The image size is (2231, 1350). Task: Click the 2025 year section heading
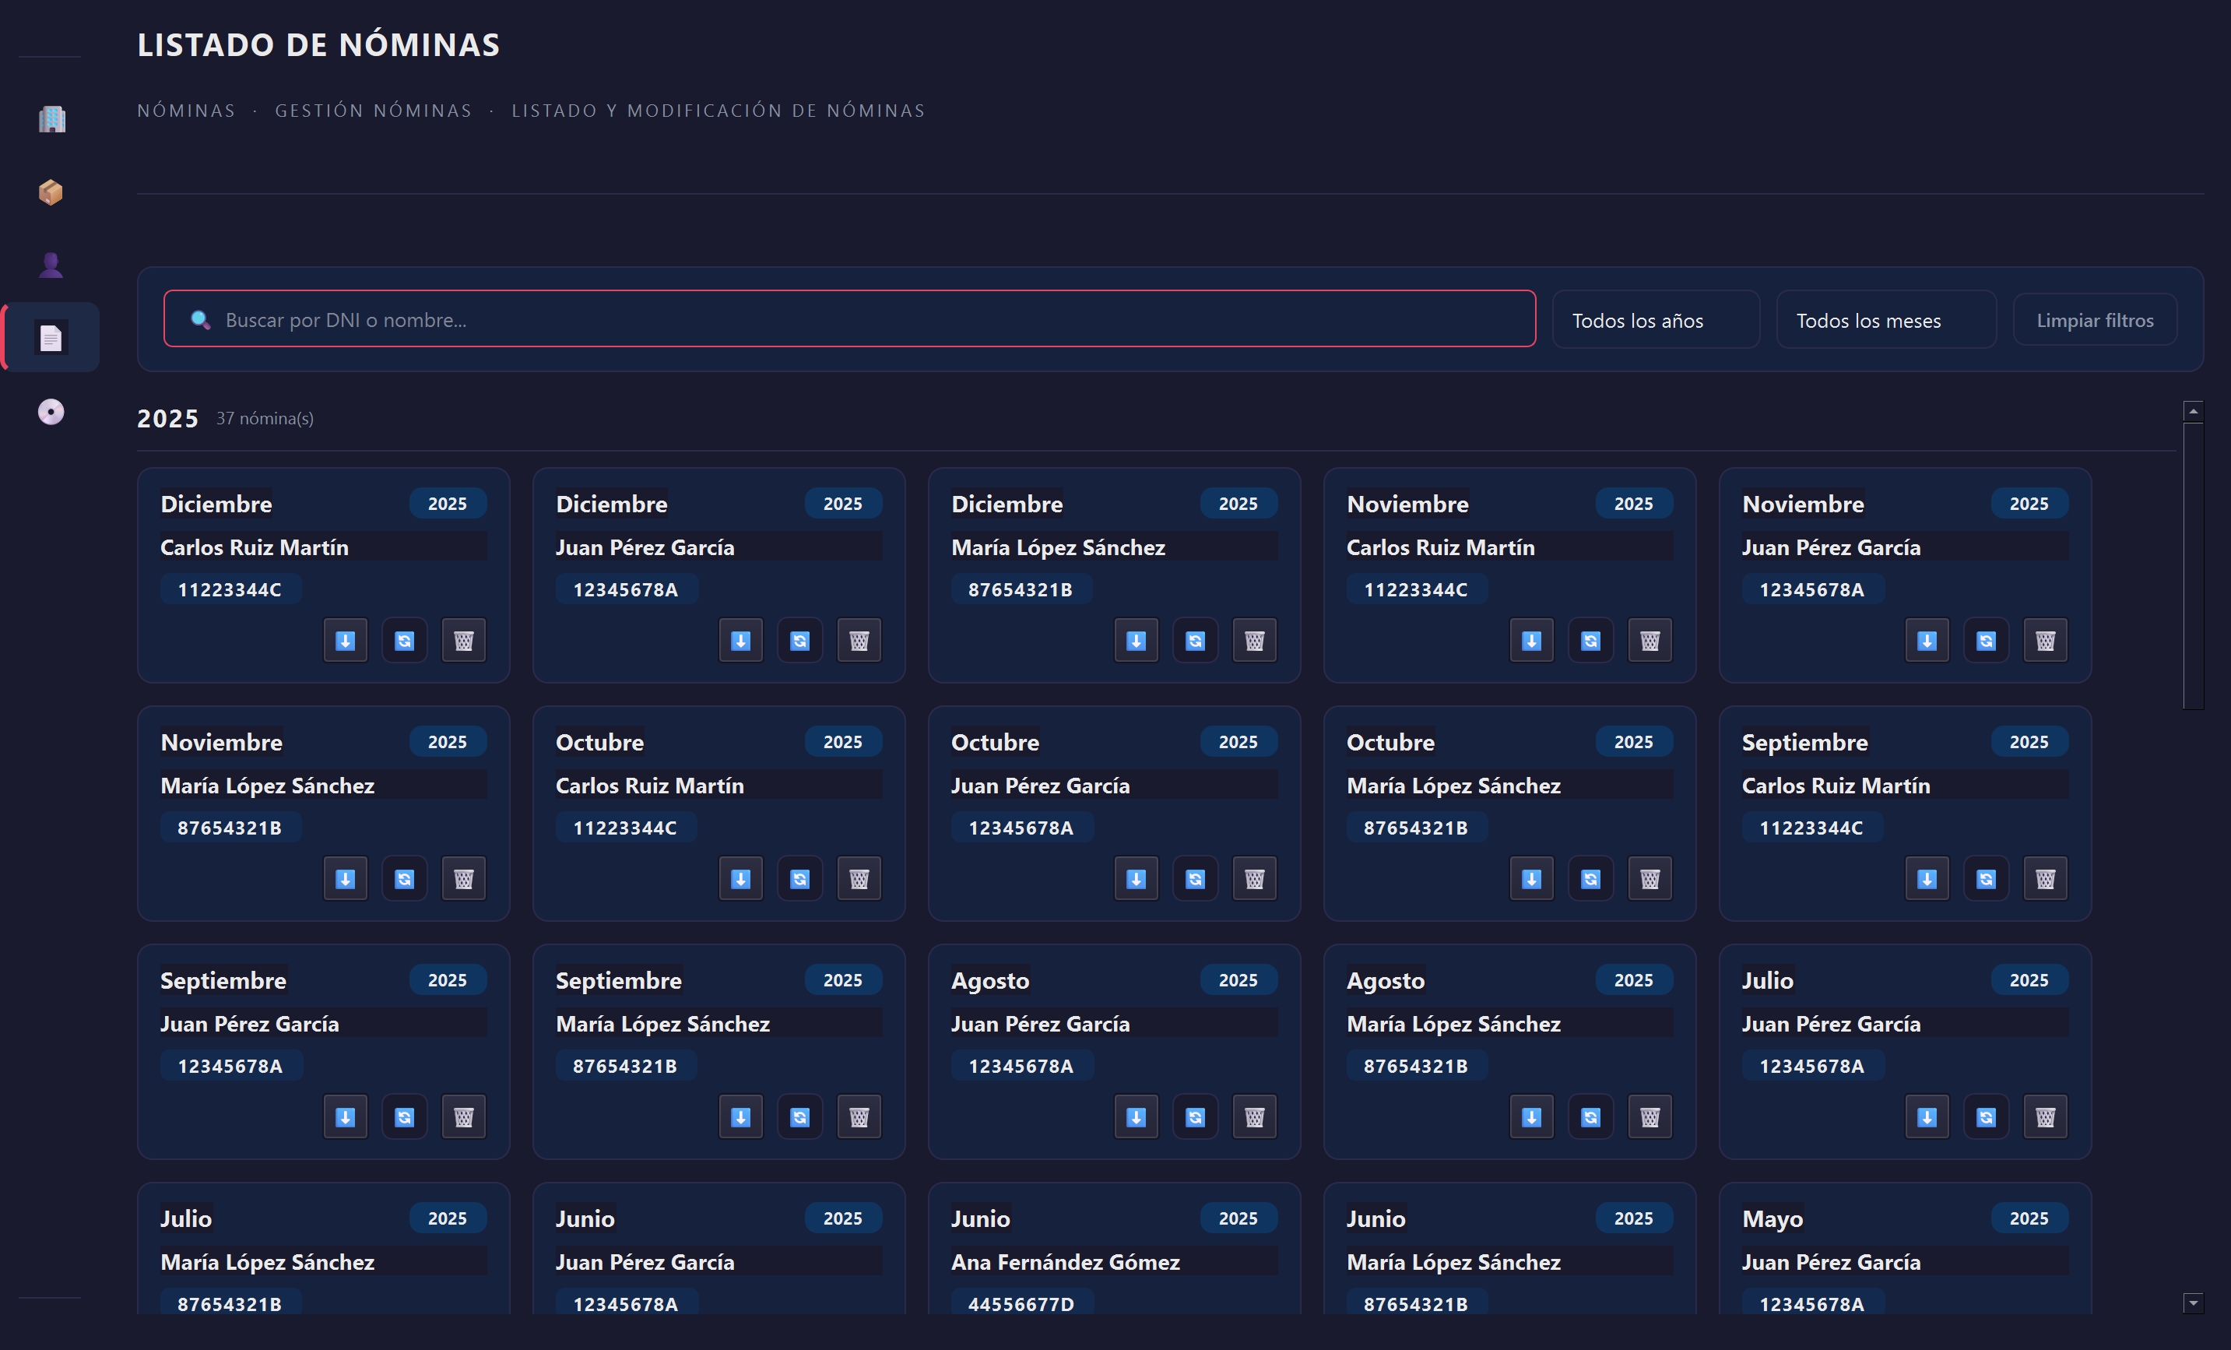[x=167, y=418]
